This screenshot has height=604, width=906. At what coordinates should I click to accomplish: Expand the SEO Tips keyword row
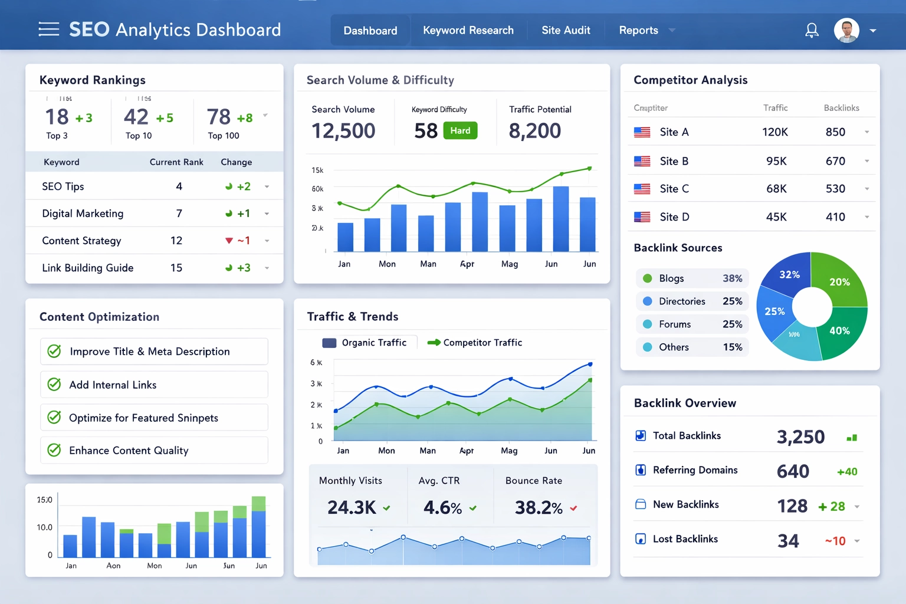pyautogui.click(x=268, y=186)
